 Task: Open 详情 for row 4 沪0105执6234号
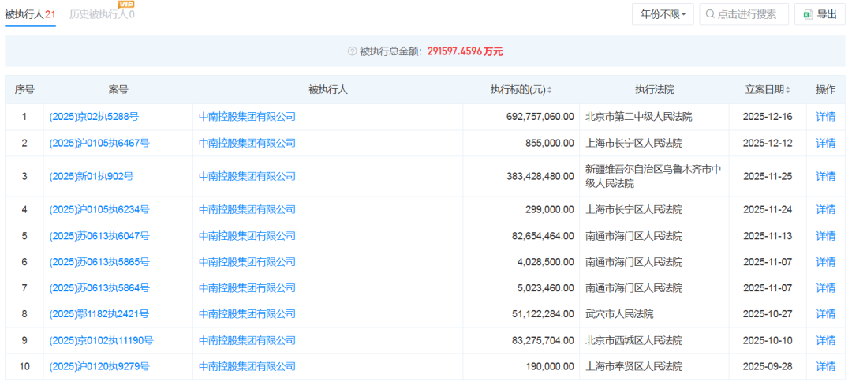click(x=825, y=209)
